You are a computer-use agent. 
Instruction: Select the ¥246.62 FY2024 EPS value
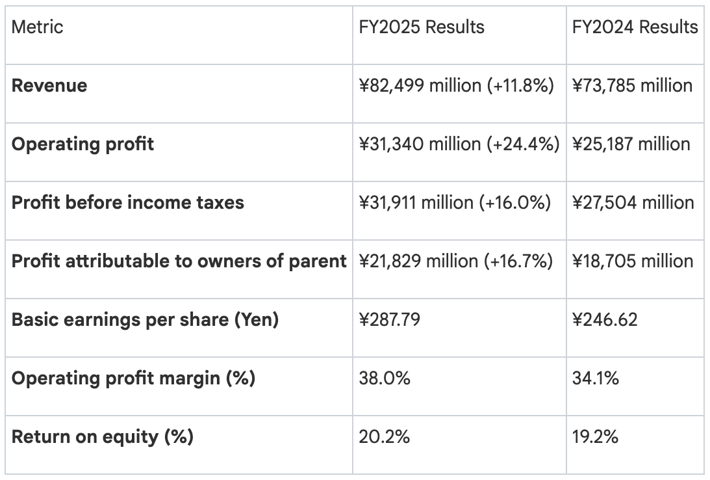[x=605, y=320]
